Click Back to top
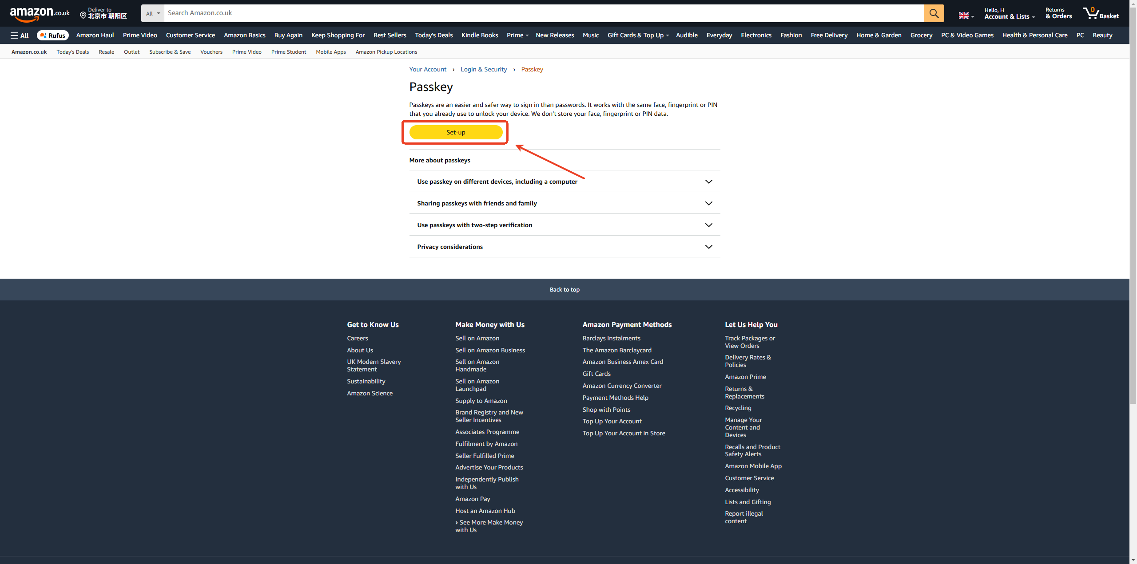The width and height of the screenshot is (1137, 564). coord(565,290)
